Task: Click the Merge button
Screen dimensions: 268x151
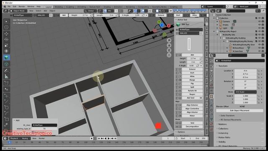Action: tap(192, 80)
